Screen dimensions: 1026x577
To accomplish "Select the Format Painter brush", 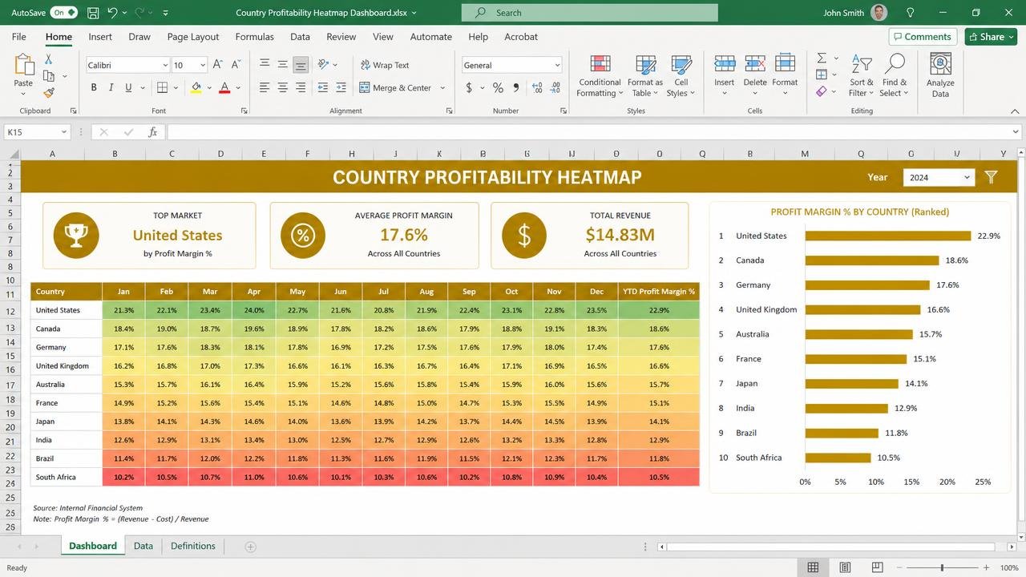I will [49, 93].
